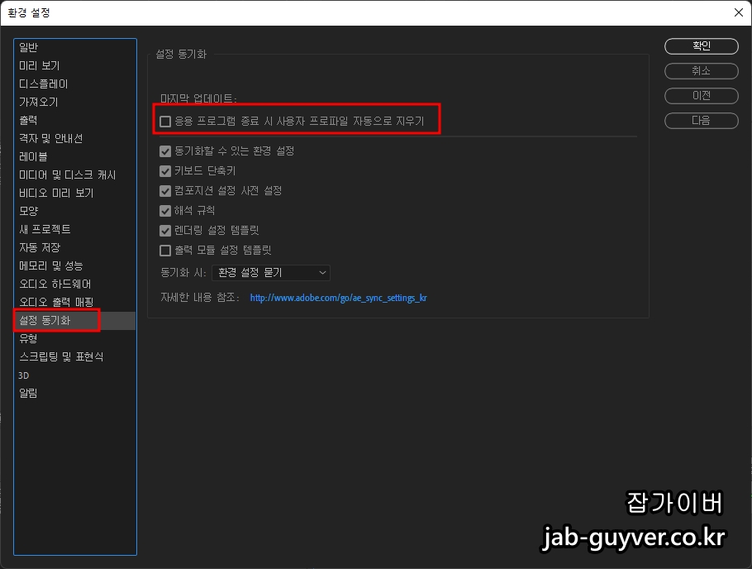
Task: Select 모양 category
Action: (x=75, y=211)
